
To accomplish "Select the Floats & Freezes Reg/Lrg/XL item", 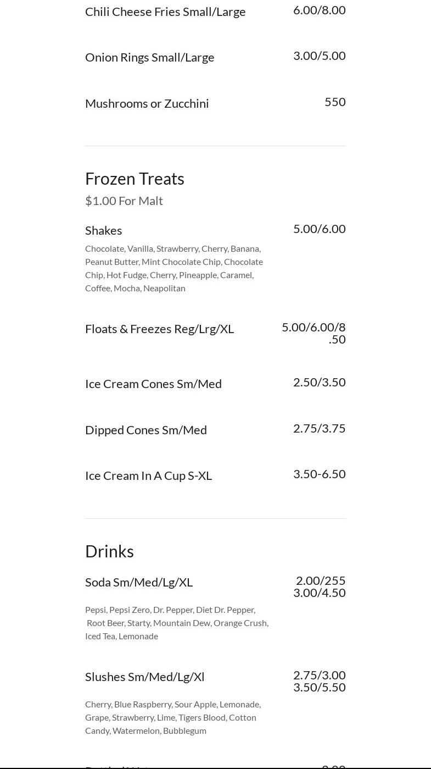I will pos(159,329).
